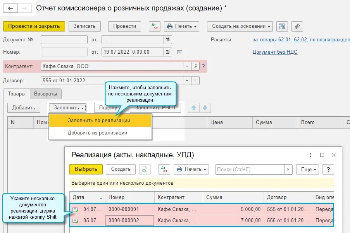The width and height of the screenshot is (350, 233).
Task: Sort by Дата column arrow
Action: click(x=101, y=197)
